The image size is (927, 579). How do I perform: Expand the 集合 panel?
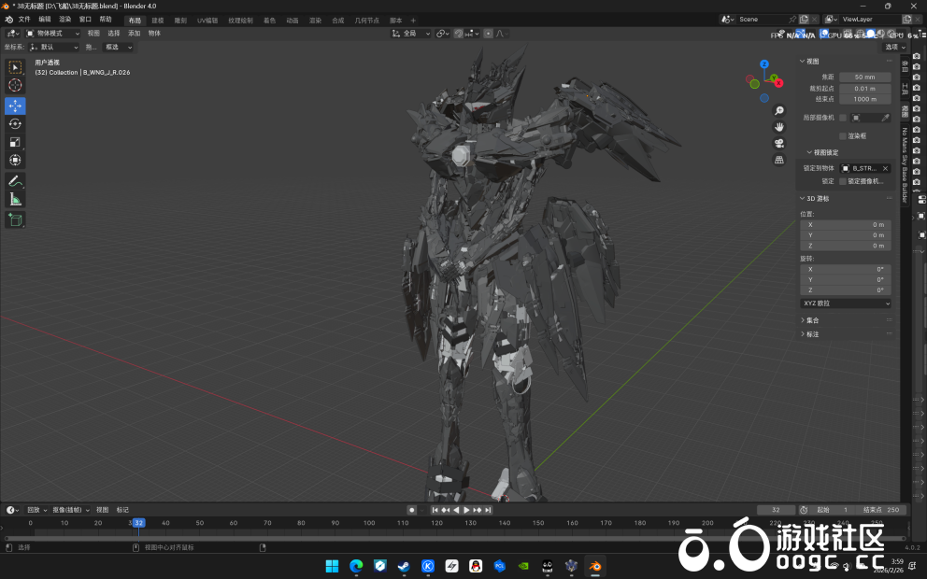[812, 320]
